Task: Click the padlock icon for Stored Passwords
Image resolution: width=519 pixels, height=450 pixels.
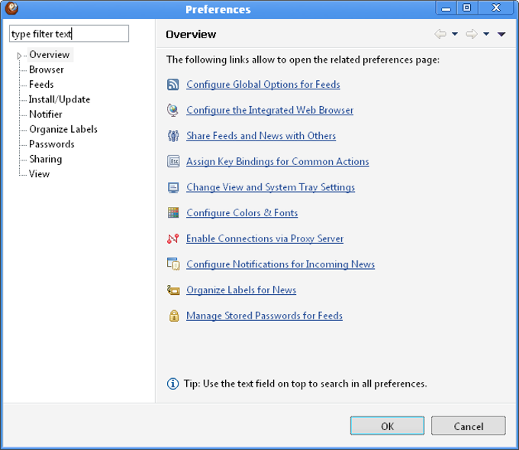Action: coord(173,316)
